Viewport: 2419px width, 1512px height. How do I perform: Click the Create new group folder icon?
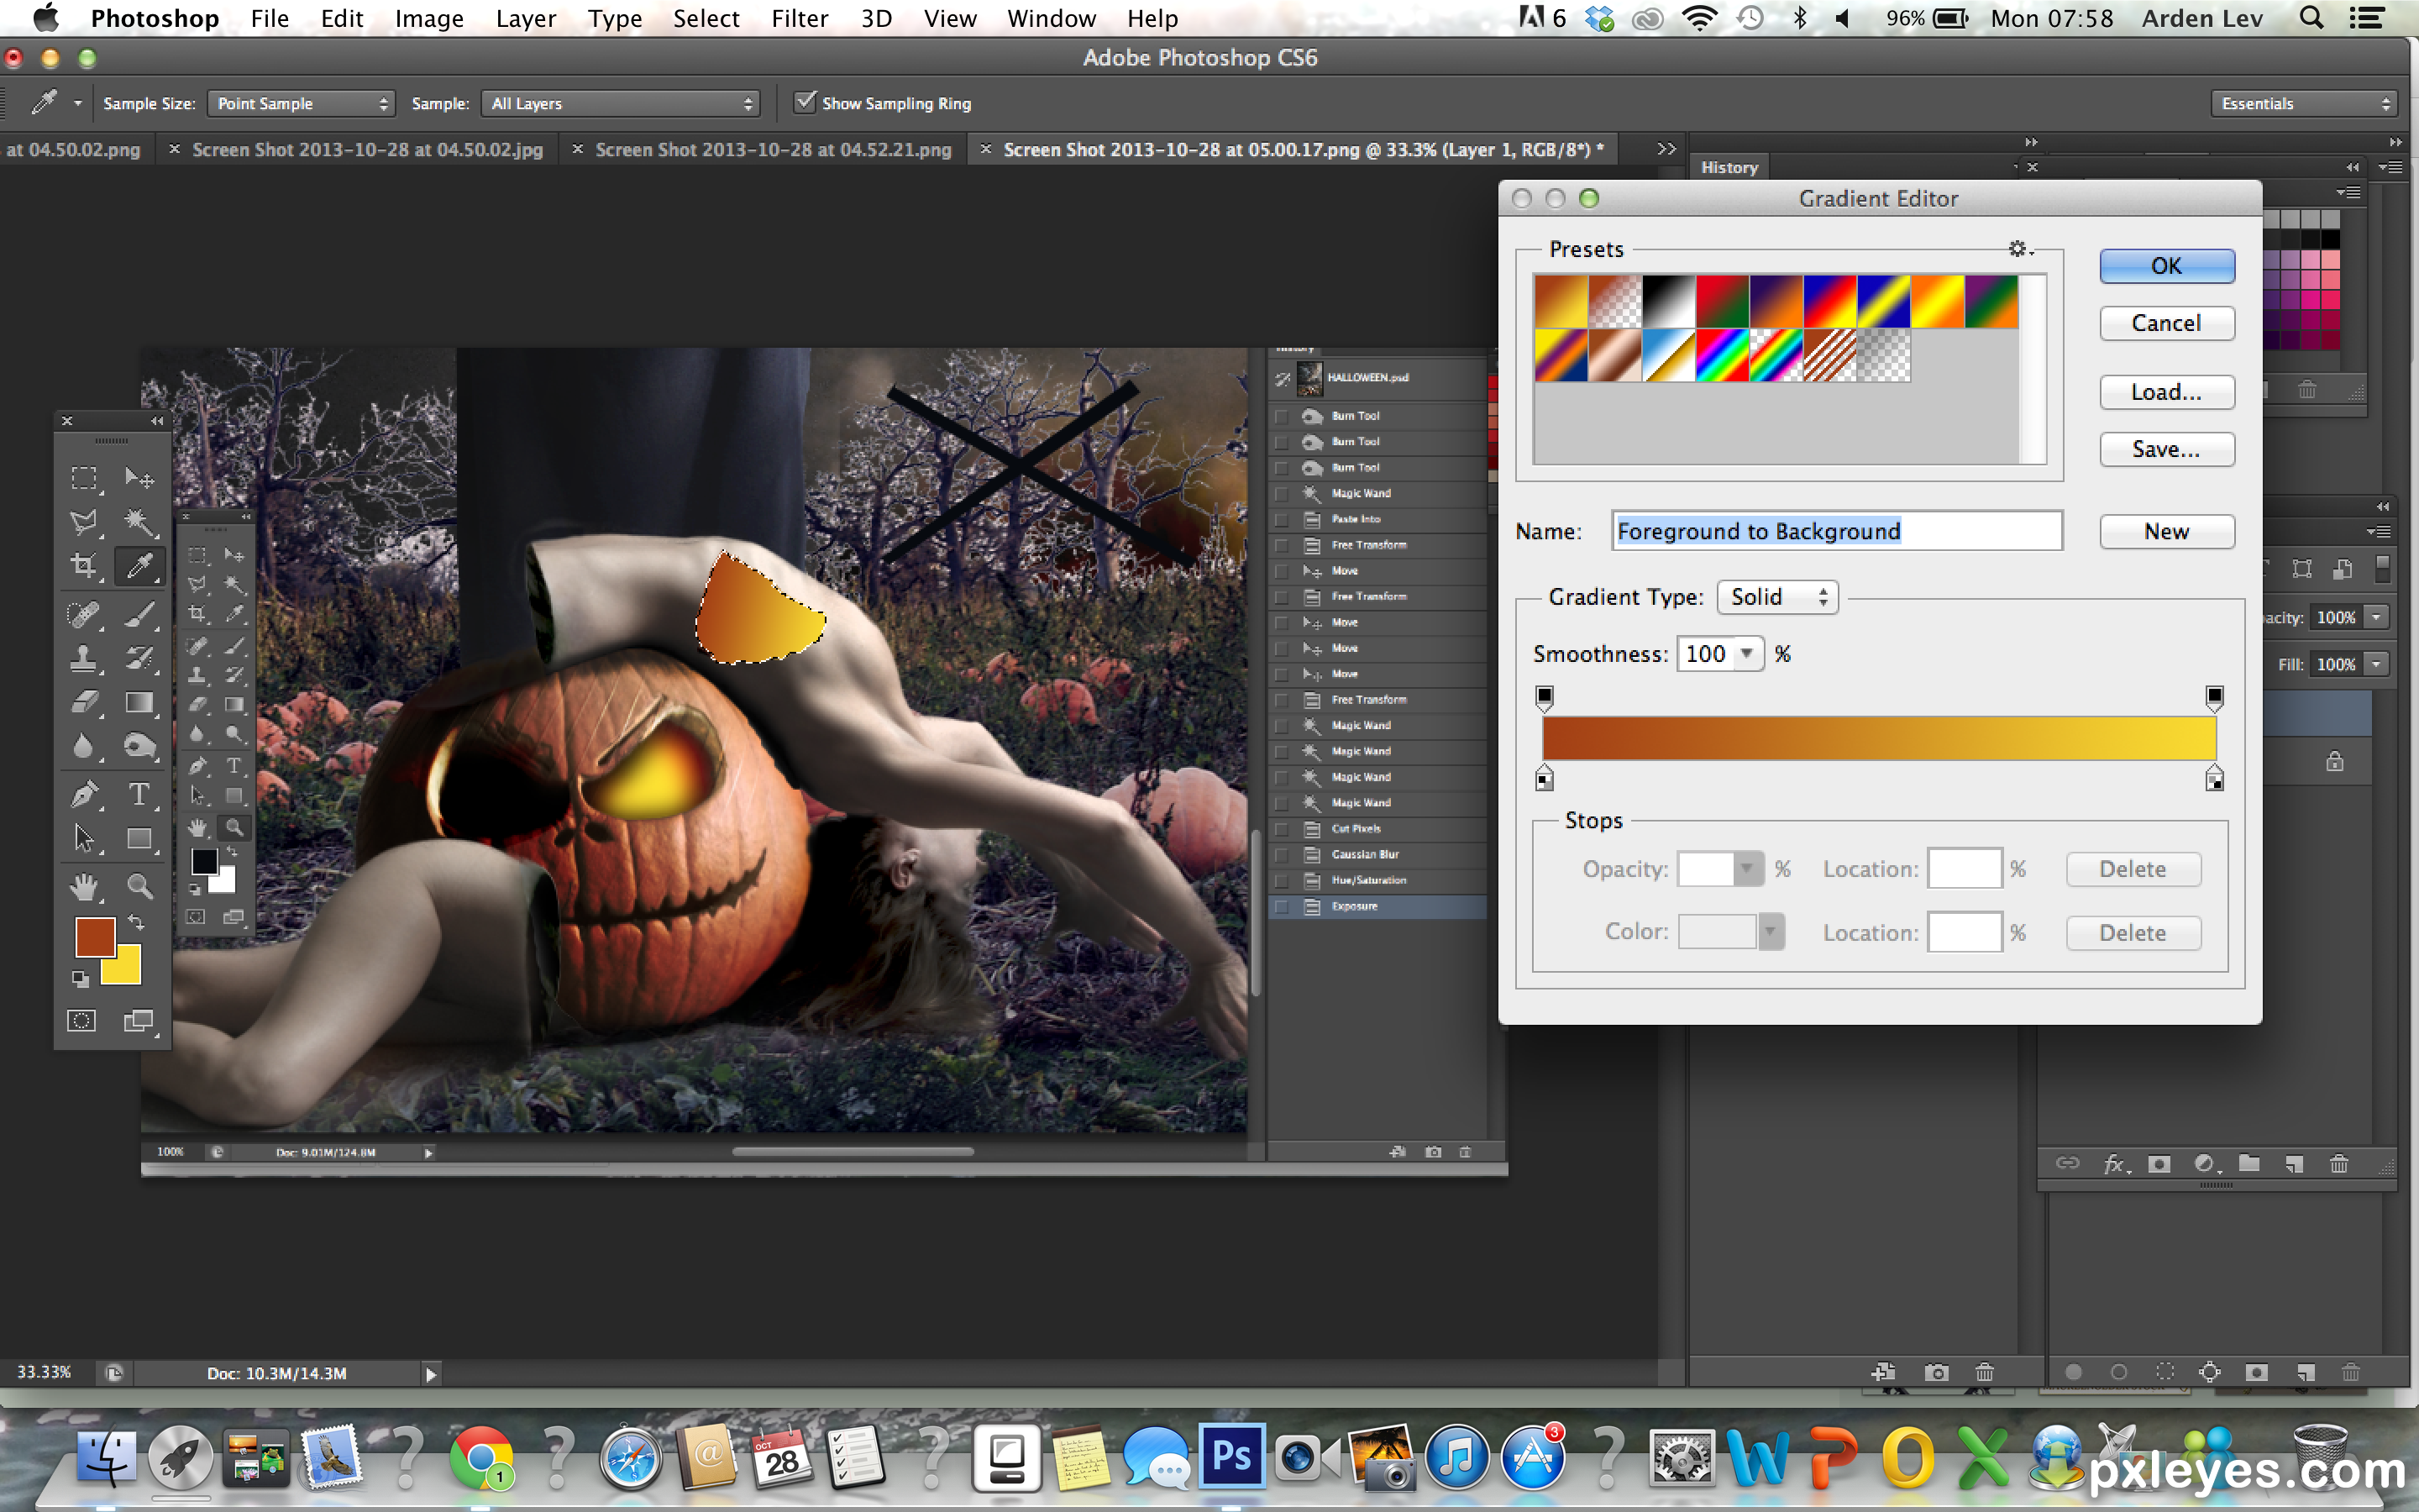(x=2249, y=1163)
